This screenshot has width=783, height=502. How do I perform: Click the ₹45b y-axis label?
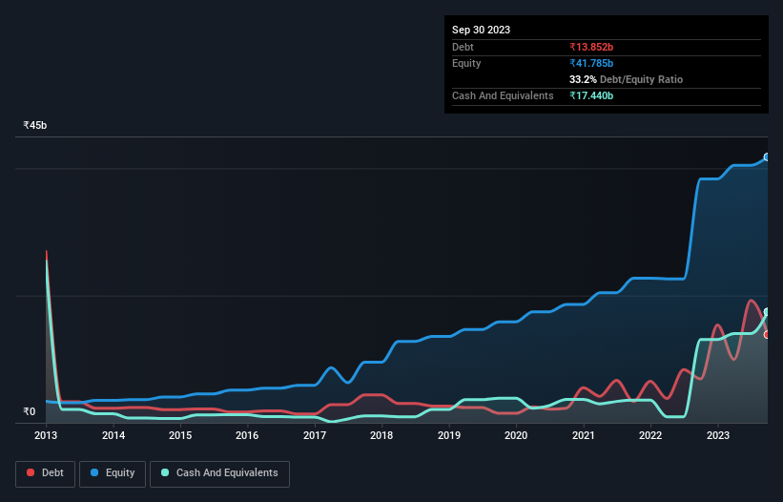(x=35, y=125)
